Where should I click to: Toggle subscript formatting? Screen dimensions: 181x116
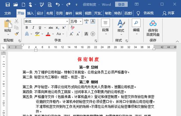tap(57, 28)
